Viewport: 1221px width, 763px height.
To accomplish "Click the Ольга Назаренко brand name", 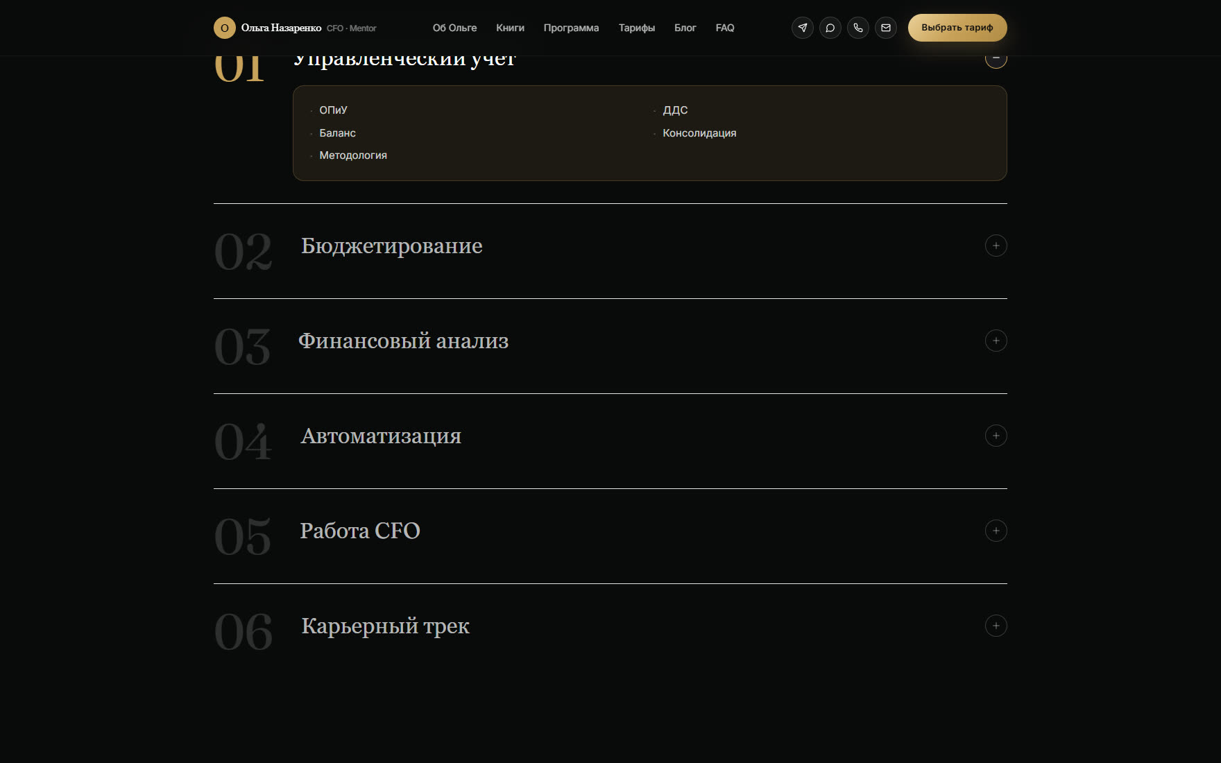I will pyautogui.click(x=281, y=28).
